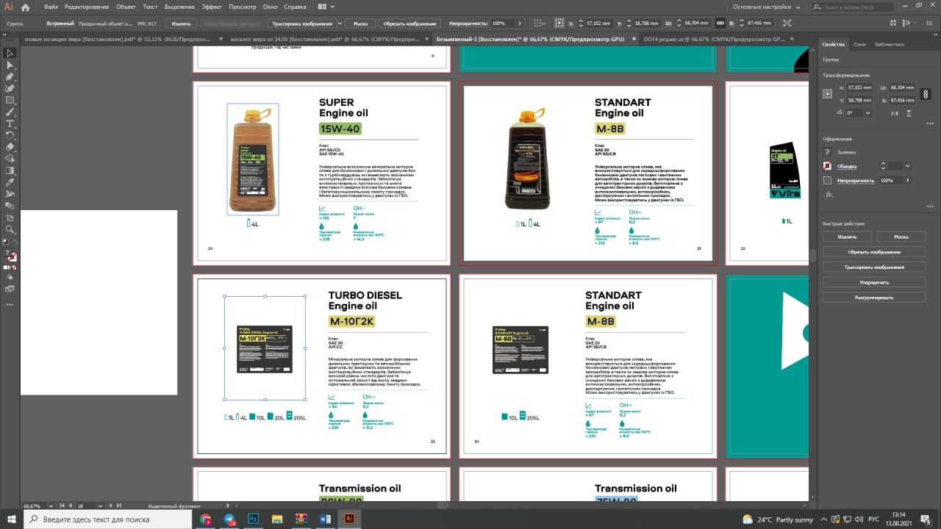Click the Stroke swatch next to Обводка
Viewport: 941px width, 529px height.
tap(827, 166)
